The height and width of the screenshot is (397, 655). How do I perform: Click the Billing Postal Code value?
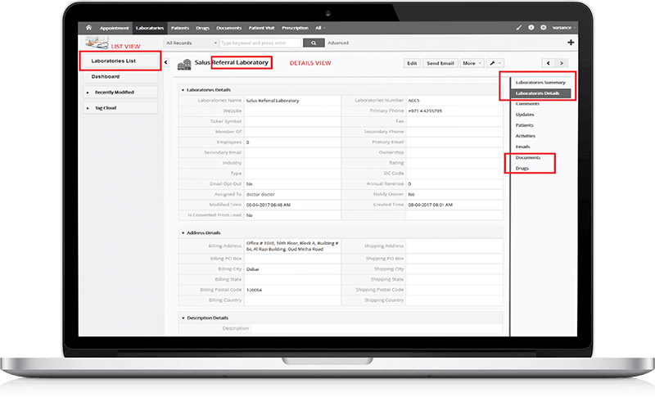254,290
